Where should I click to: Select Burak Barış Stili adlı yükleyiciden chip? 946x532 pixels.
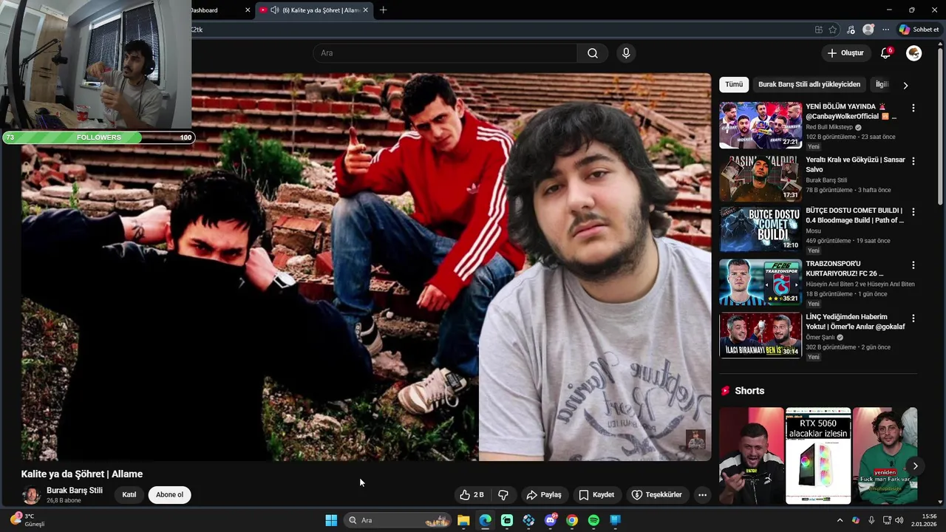pos(809,84)
